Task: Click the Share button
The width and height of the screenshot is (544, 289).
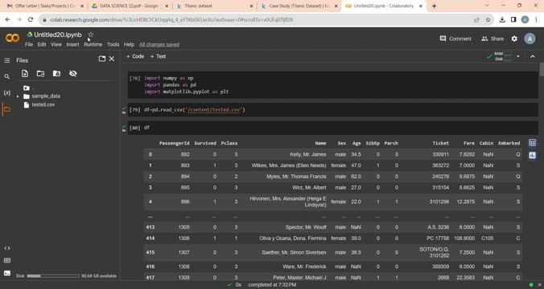Action: pyautogui.click(x=492, y=39)
